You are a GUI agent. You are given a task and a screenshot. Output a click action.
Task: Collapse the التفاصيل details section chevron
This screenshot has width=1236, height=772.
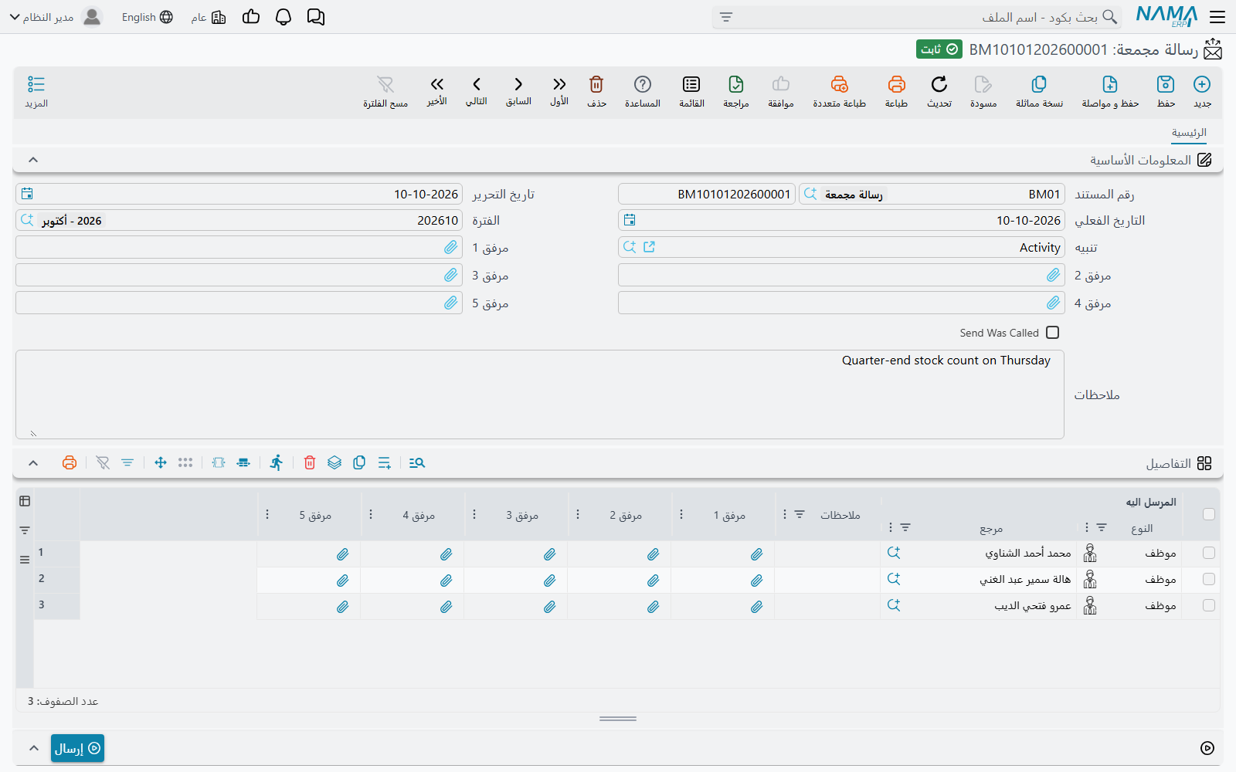(33, 463)
